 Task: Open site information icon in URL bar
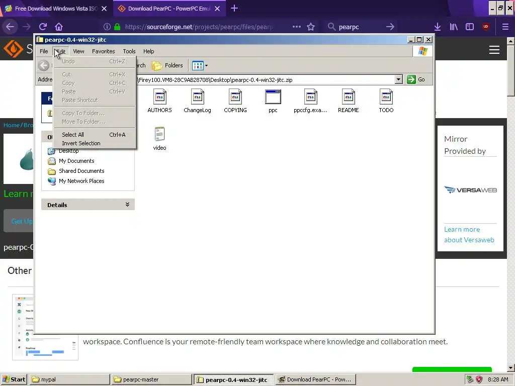point(107,27)
